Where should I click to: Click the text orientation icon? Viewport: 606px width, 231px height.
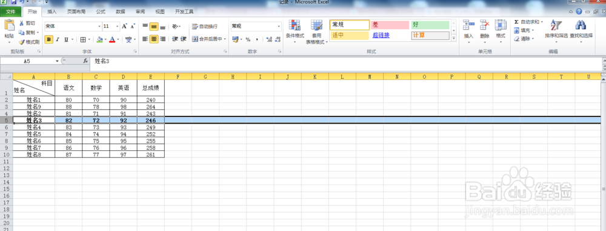[176, 26]
